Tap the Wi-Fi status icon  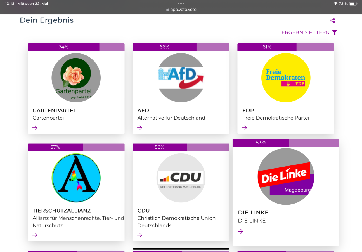335,4
